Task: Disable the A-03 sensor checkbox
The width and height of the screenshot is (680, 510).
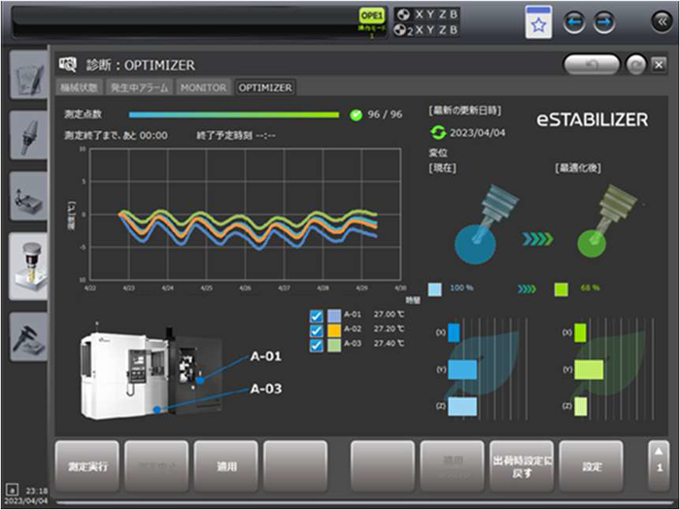Action: [315, 344]
